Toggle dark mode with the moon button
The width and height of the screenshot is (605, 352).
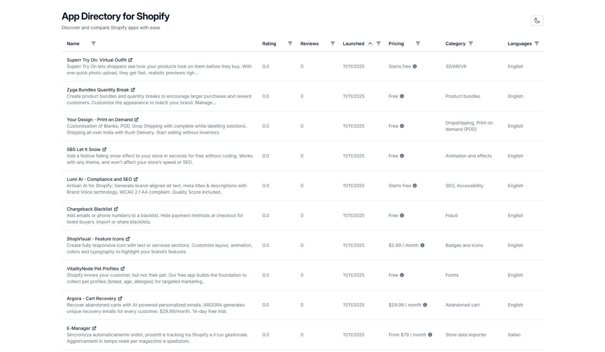537,20
